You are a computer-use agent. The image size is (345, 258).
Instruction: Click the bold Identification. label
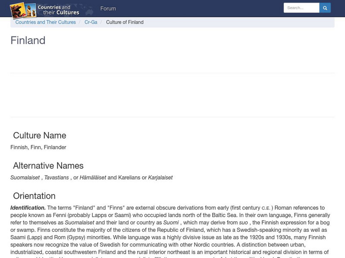(28, 208)
